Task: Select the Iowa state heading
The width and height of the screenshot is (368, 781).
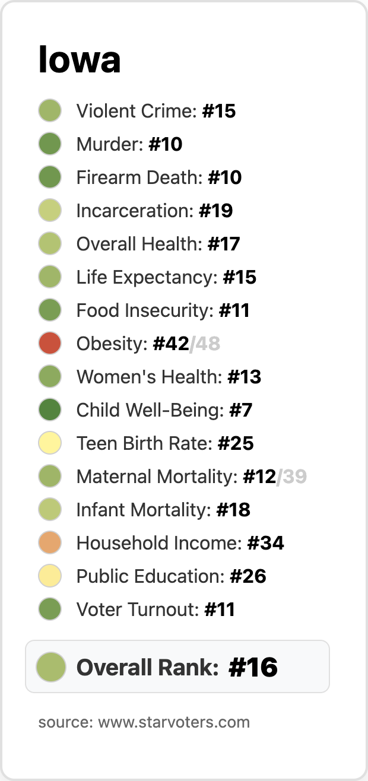Action: [x=80, y=60]
